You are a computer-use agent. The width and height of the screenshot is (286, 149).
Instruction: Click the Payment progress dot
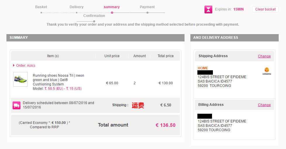click(147, 13)
